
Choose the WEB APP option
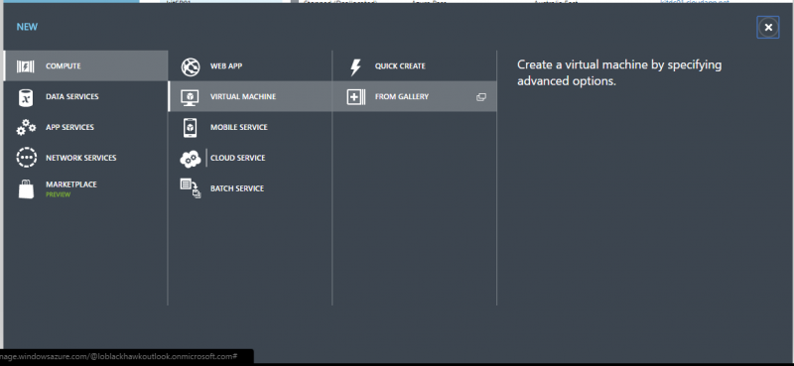(250, 65)
